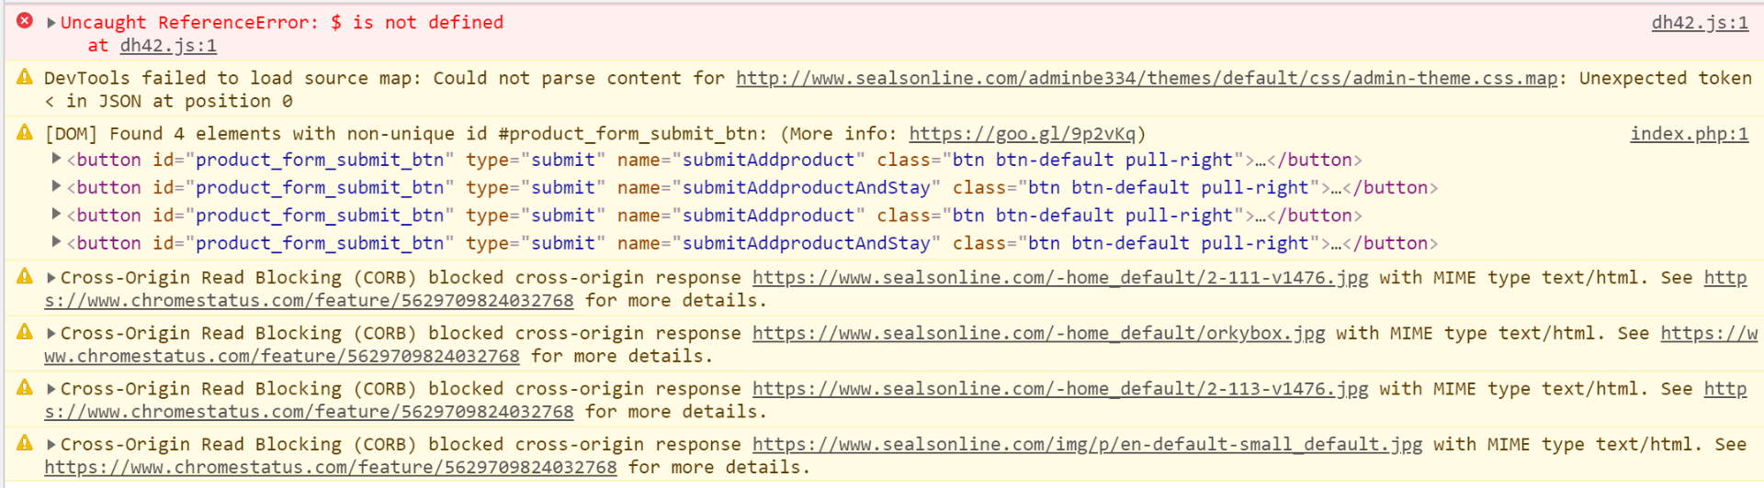Open dh42.js:1 source link on the right
Image resolution: width=1764 pixels, height=488 pixels.
(1700, 23)
